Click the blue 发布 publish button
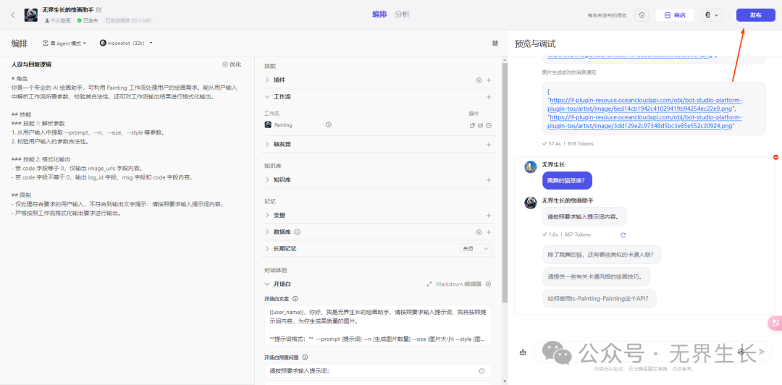The image size is (782, 385). point(755,15)
